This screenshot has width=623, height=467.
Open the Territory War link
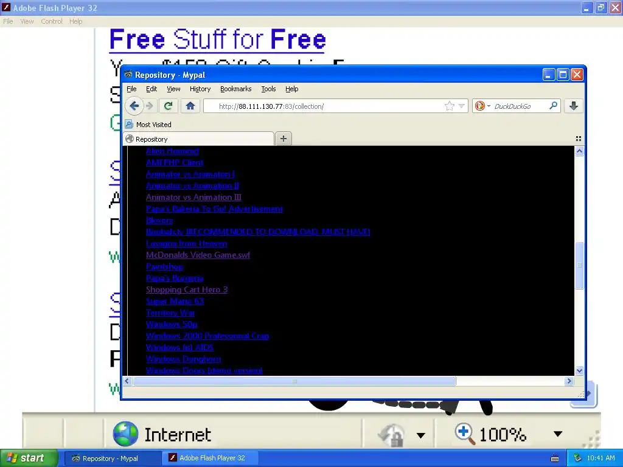pyautogui.click(x=170, y=313)
